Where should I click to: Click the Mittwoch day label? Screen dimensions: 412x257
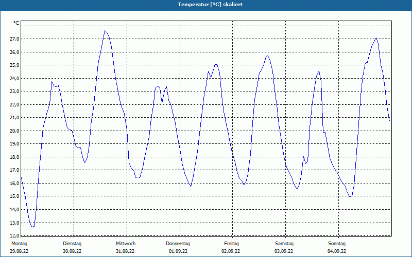tap(126, 244)
